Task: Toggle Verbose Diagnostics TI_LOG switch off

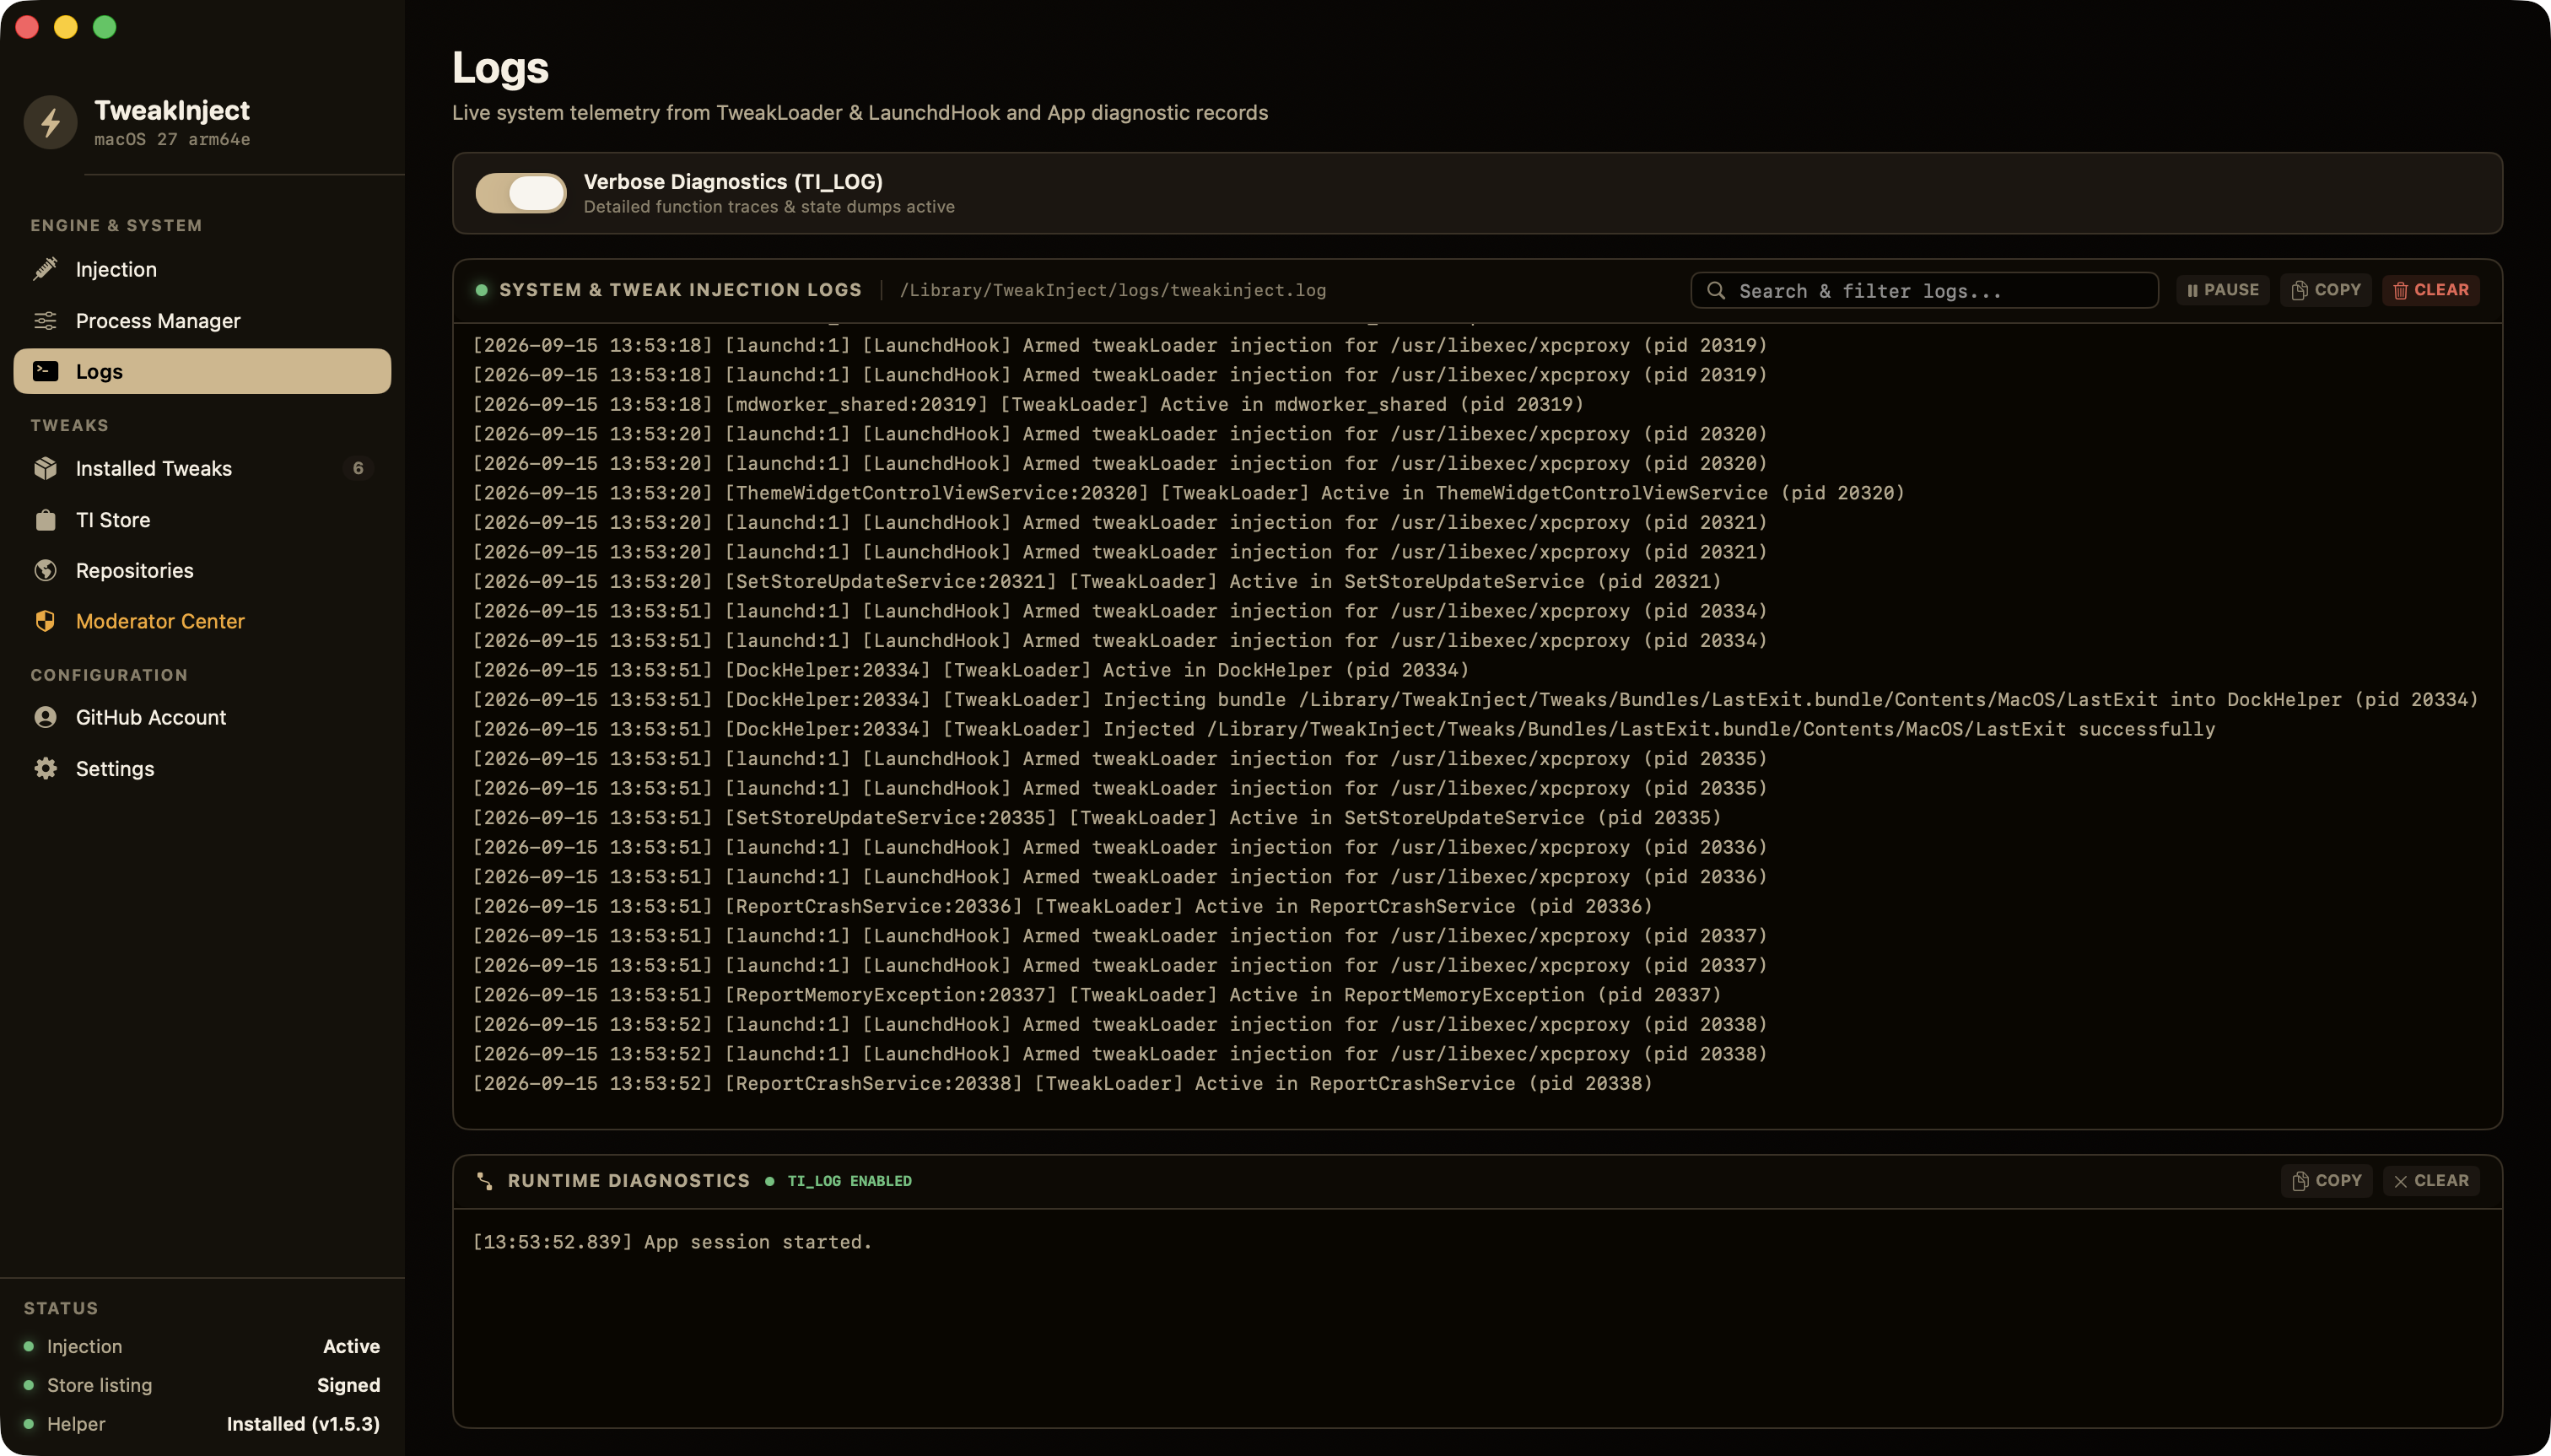Action: [521, 193]
